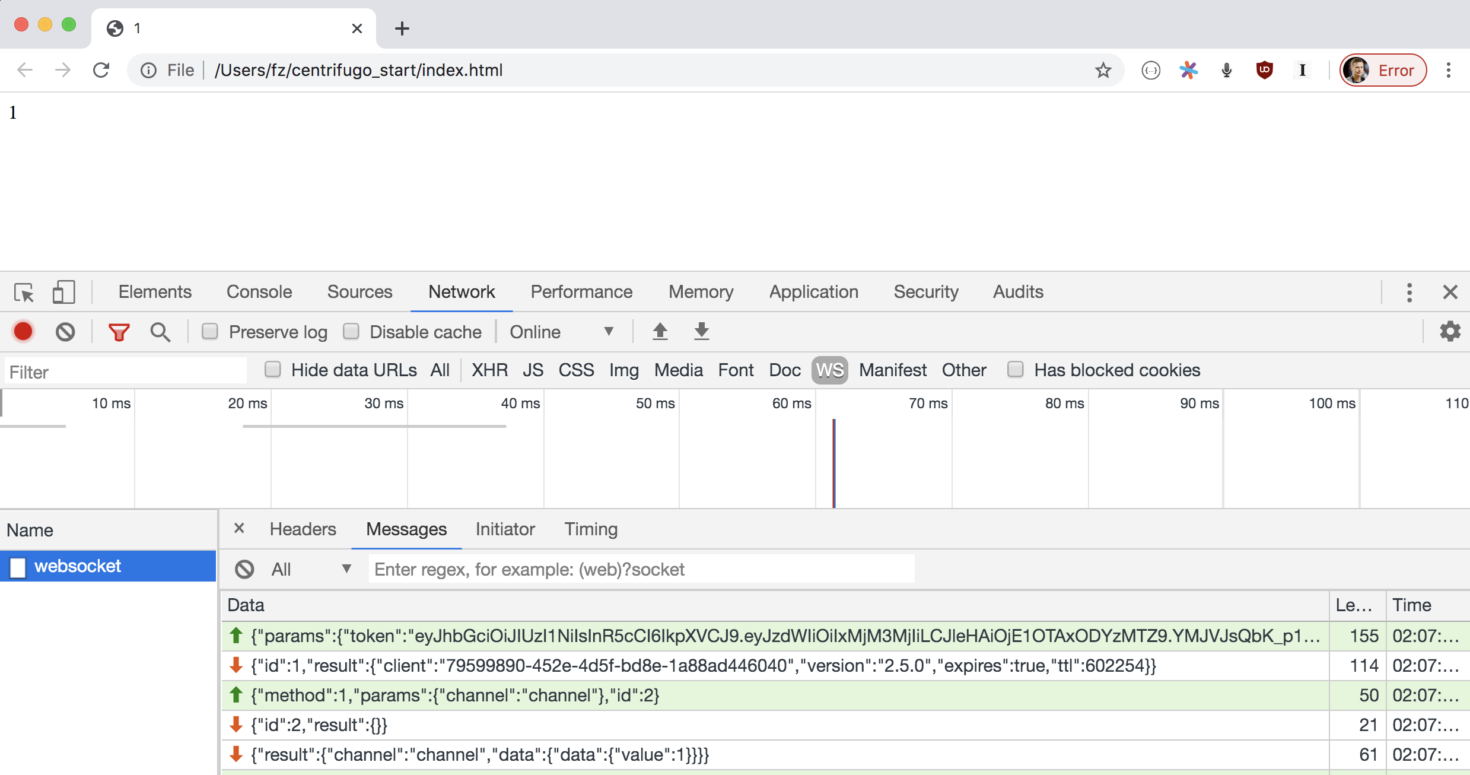Select the message with "method":1 channel subscribe
The image size is (1470, 775).
(x=845, y=695)
